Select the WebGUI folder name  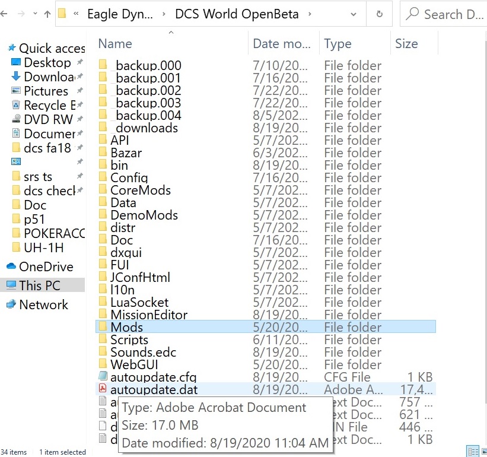[134, 365]
